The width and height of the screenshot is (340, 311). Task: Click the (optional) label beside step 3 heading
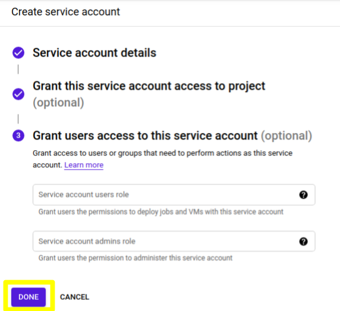287,136
